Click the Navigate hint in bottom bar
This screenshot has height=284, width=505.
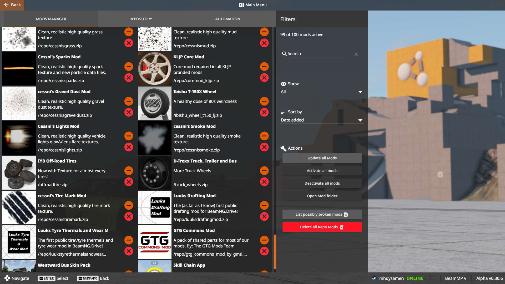point(17,278)
